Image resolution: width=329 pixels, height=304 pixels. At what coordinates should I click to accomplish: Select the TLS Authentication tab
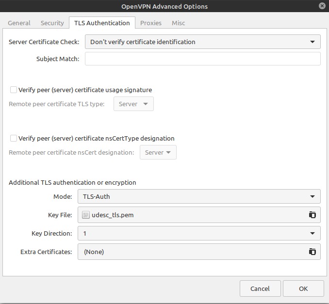(x=102, y=23)
